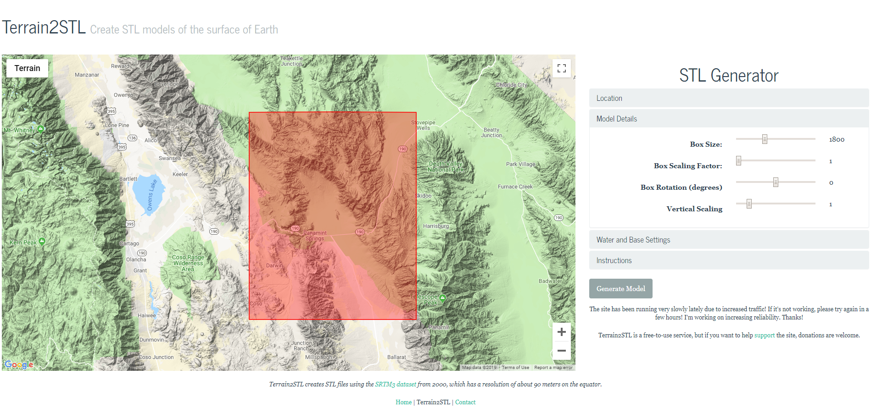Zoom in on the map
The height and width of the screenshot is (413, 871).
pos(561,332)
